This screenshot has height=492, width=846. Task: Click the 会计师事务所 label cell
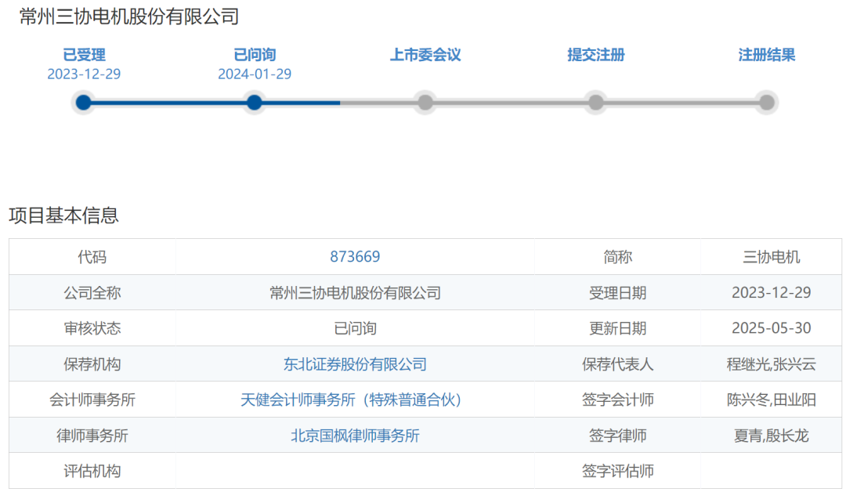pyautogui.click(x=92, y=400)
